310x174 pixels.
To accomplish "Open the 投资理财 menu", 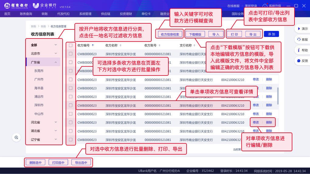I will [126, 14].
